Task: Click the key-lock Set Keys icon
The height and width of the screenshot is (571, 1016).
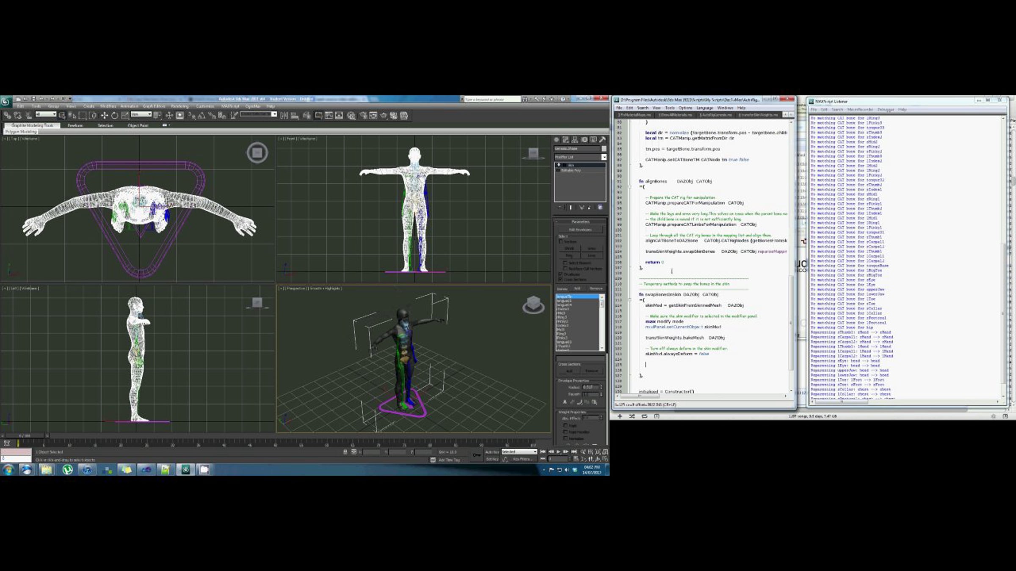Action: (477, 455)
